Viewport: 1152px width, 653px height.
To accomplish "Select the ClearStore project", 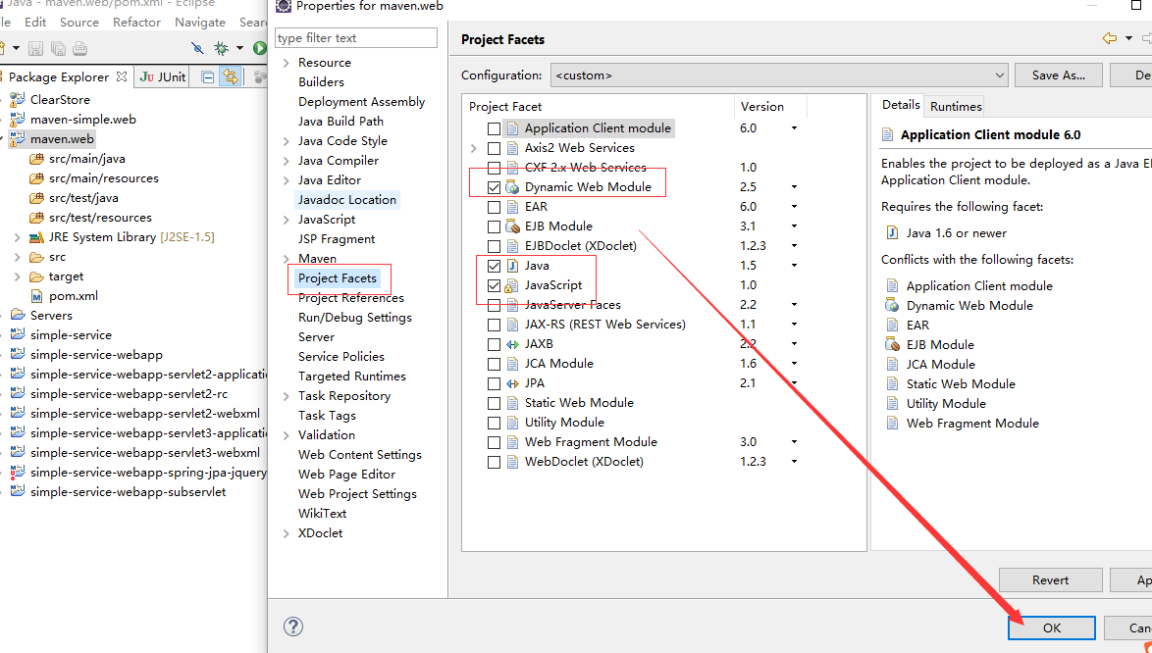I will (x=60, y=99).
